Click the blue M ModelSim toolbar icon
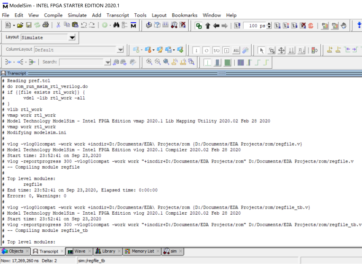Screen dimensions: 362x264 coord(133,25)
